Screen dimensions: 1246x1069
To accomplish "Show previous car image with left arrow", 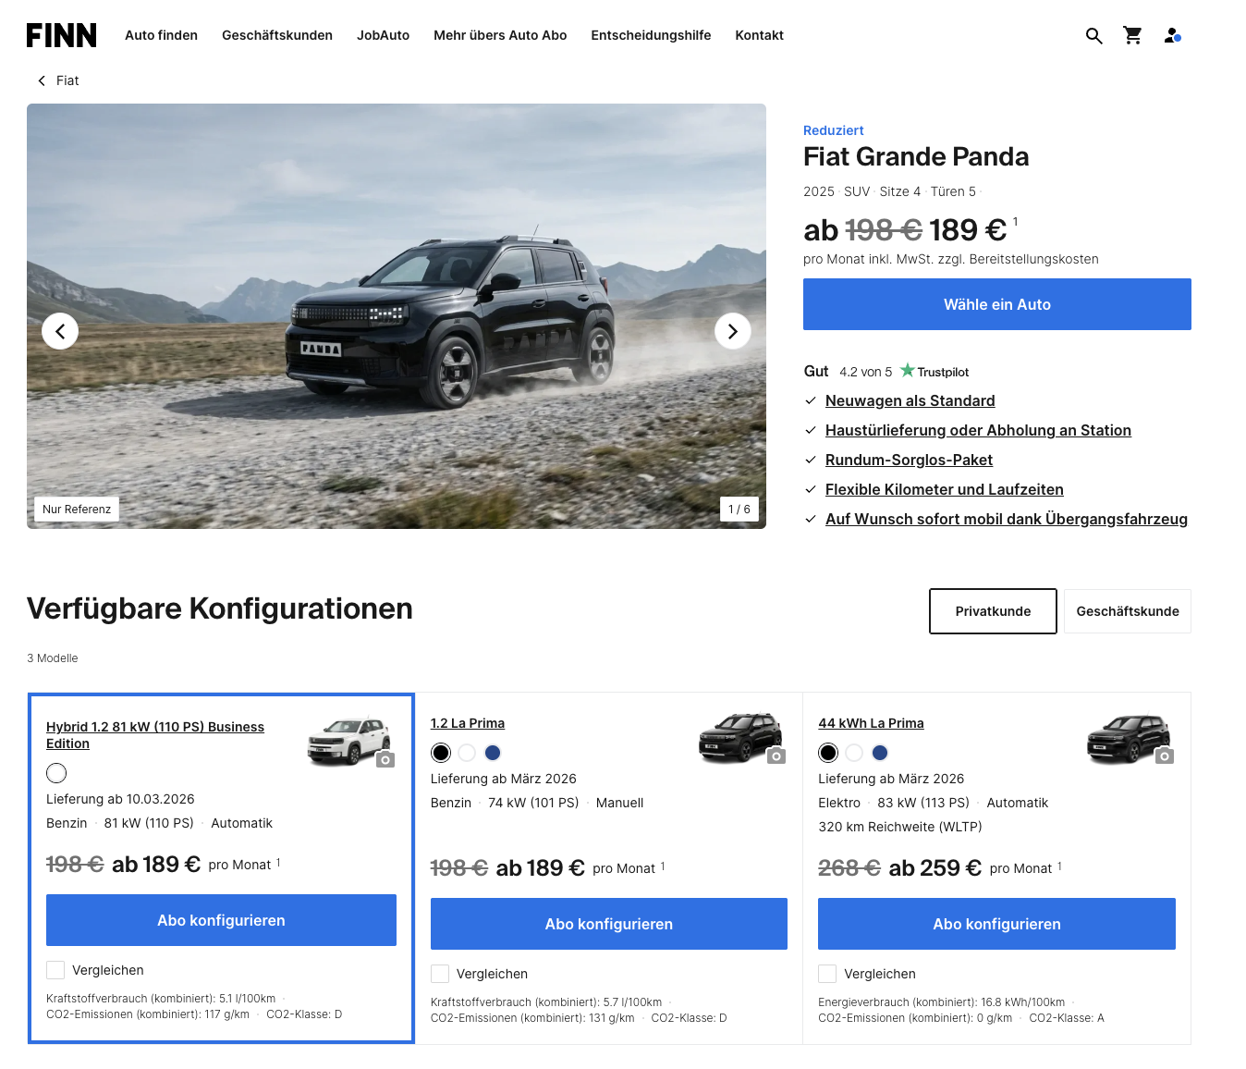I will click(x=60, y=331).
